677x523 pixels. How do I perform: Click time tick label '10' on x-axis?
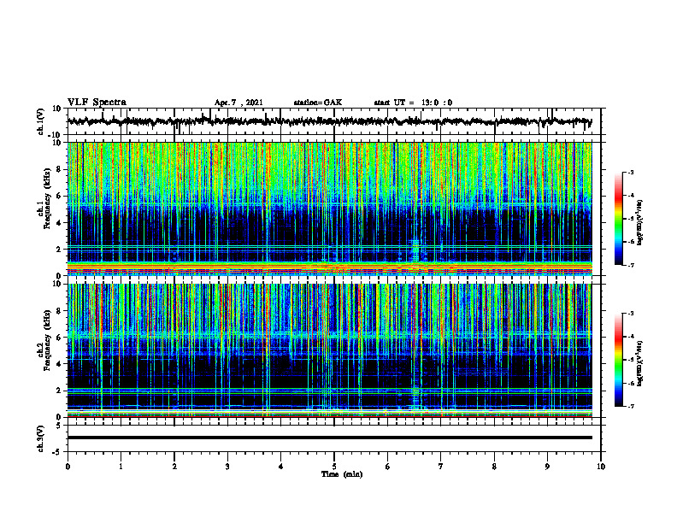coord(601,467)
